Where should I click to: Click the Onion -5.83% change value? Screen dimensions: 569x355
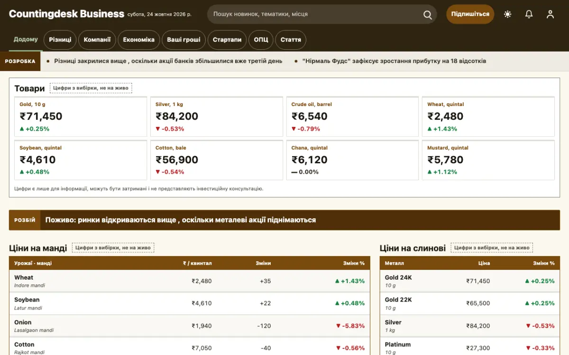pyautogui.click(x=350, y=326)
